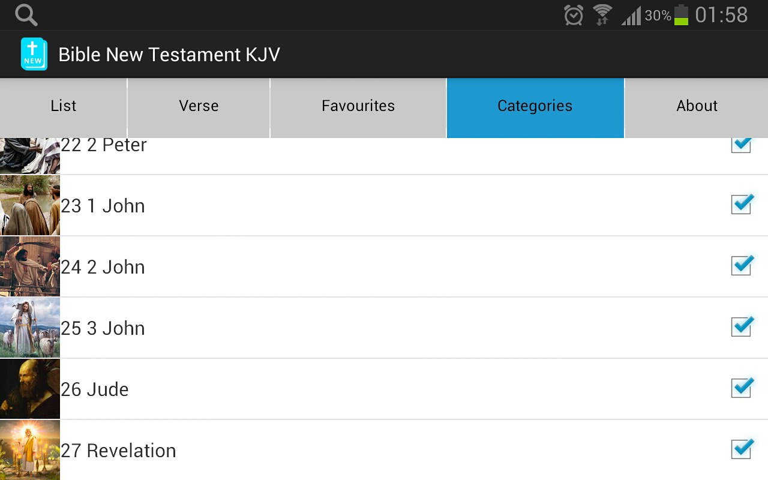
Task: Tap the alarm clock status icon
Action: pyautogui.click(x=574, y=15)
